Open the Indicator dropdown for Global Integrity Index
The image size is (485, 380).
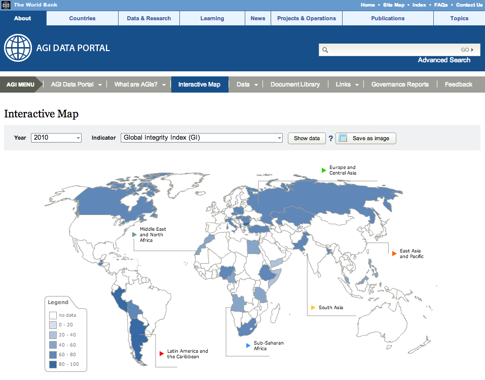tap(201, 137)
